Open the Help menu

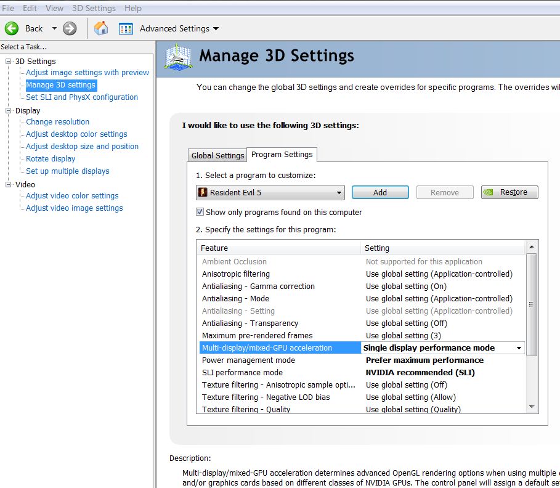[133, 8]
